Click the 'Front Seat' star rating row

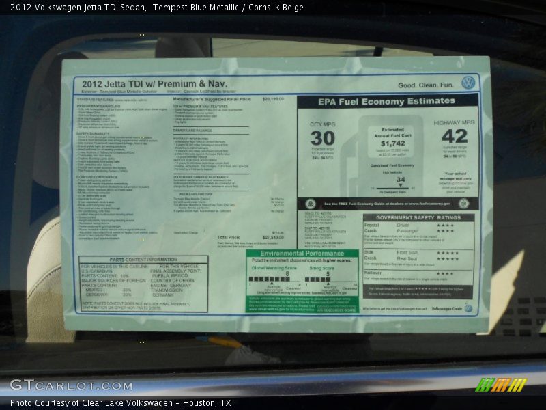pos(428,252)
